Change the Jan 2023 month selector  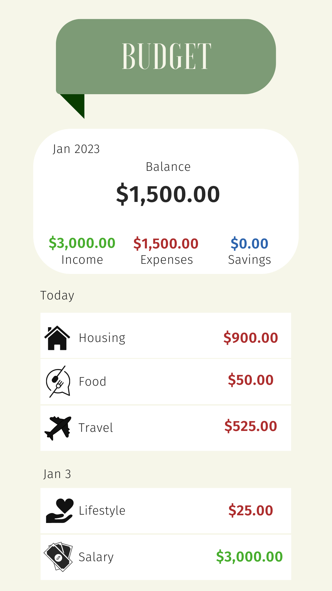tap(76, 149)
